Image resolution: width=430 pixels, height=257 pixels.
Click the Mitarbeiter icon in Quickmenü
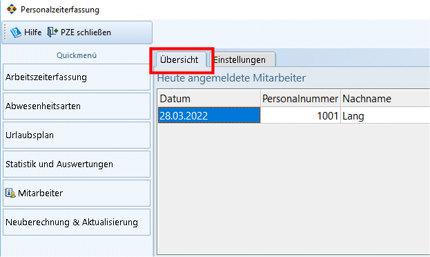click(x=10, y=193)
